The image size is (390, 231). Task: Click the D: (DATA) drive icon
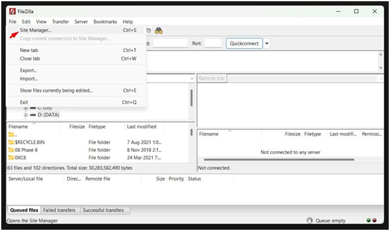(33, 115)
